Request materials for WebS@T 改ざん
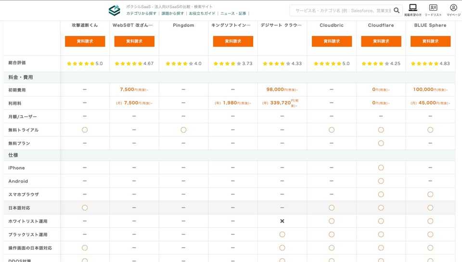462x262 pixels. pyautogui.click(x=134, y=41)
